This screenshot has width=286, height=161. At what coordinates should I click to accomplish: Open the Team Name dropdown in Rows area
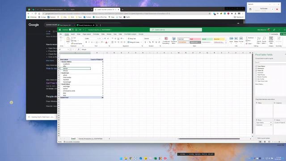click(271, 123)
